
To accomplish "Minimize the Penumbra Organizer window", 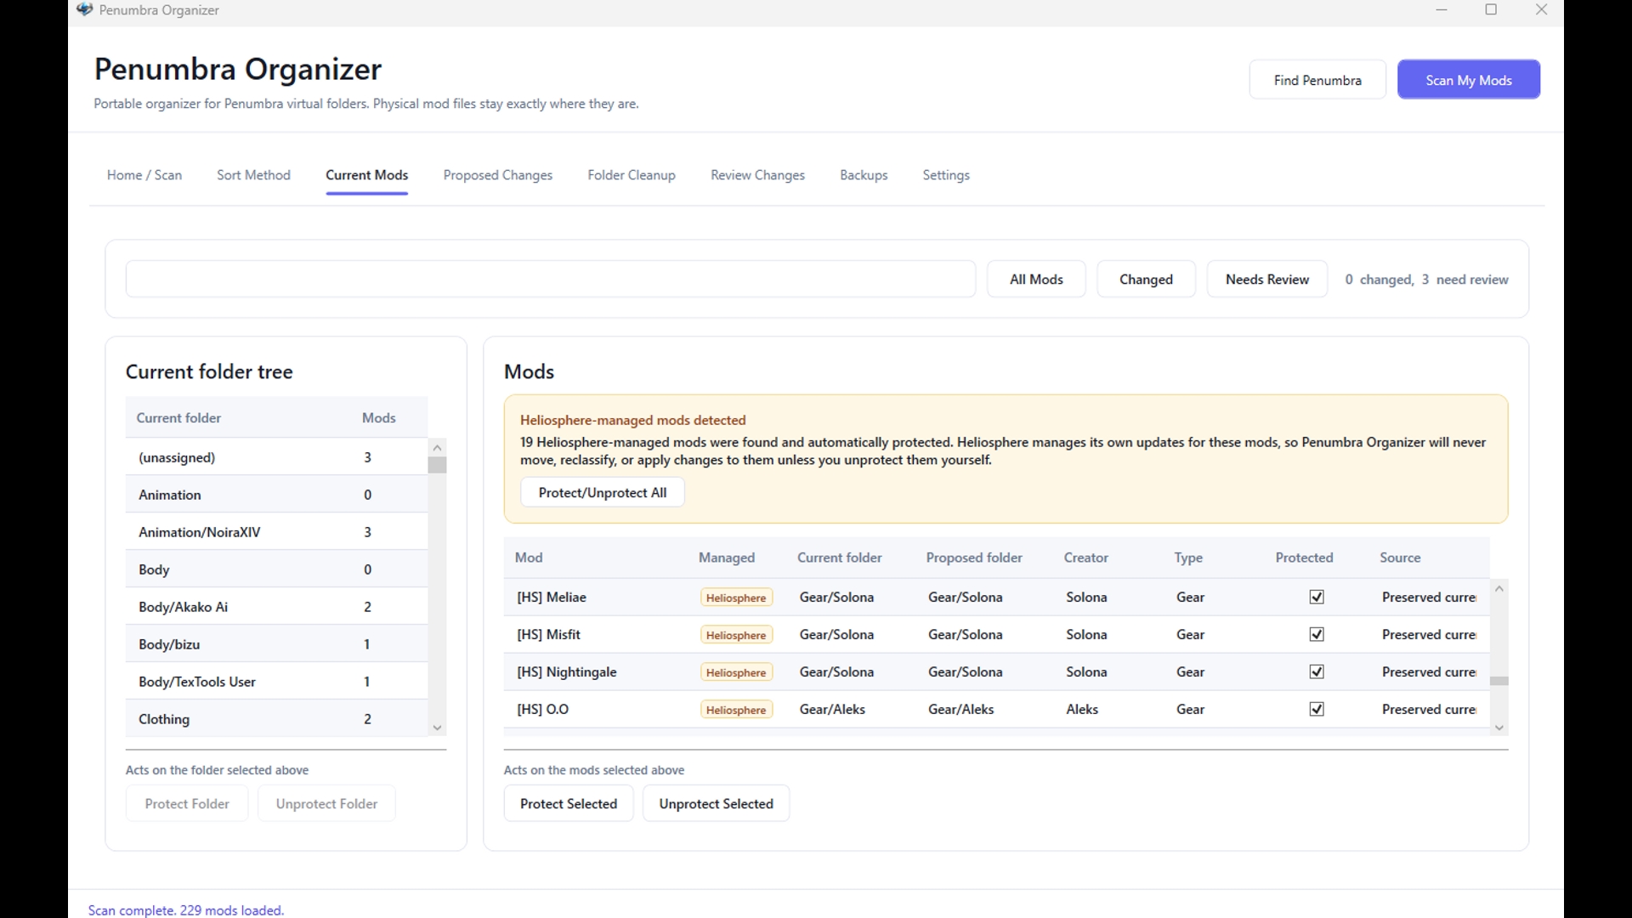I will [x=1442, y=10].
